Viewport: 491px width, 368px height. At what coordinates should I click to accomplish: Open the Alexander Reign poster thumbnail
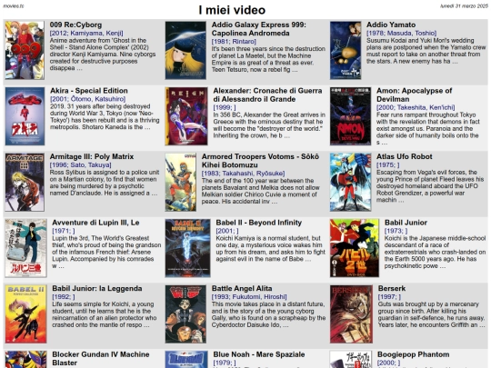[186, 116]
